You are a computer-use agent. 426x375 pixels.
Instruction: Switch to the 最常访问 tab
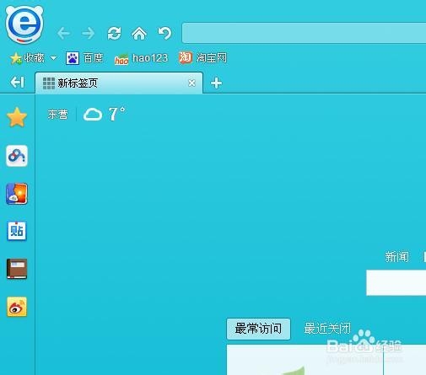[x=258, y=329]
